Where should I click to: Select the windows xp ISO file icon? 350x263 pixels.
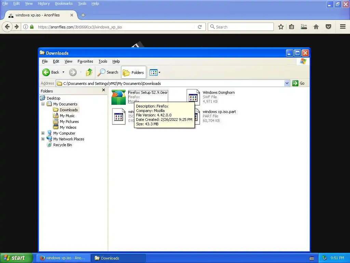[x=119, y=116]
